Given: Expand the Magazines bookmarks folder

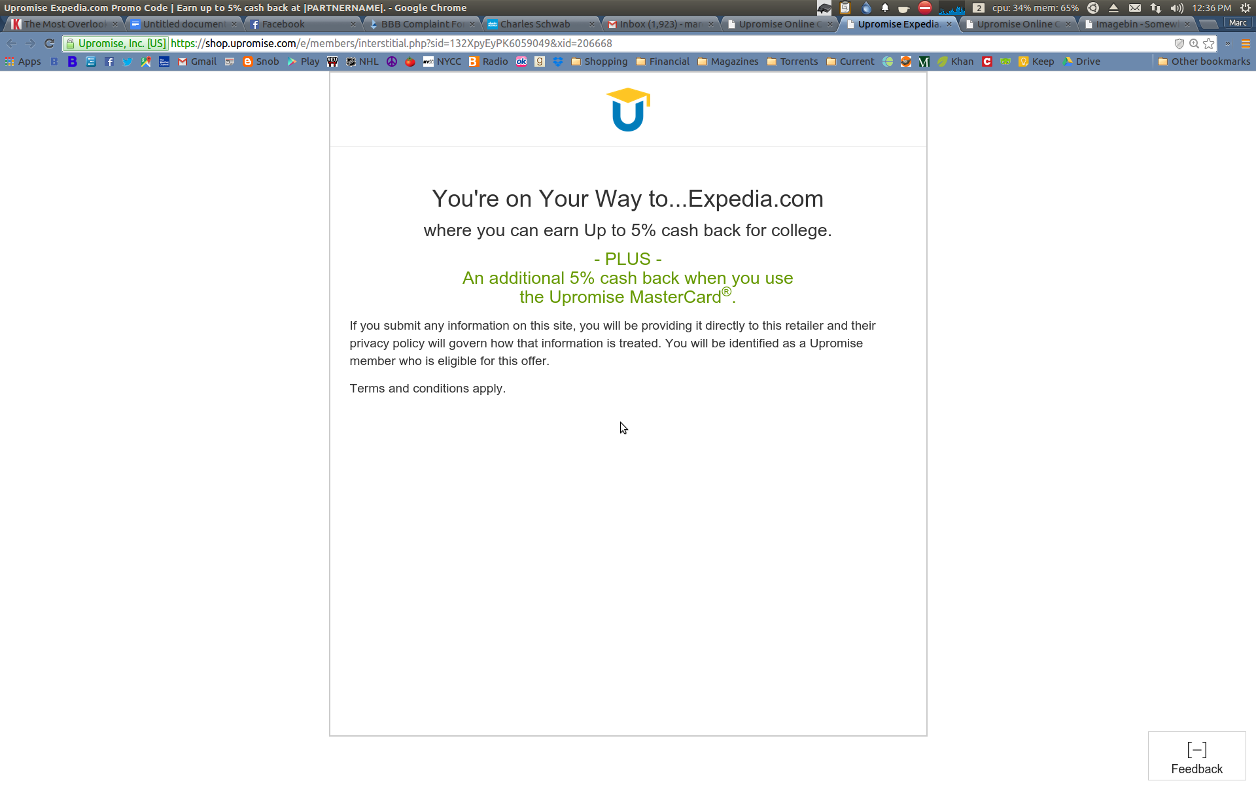Looking at the screenshot, I should 728,61.
